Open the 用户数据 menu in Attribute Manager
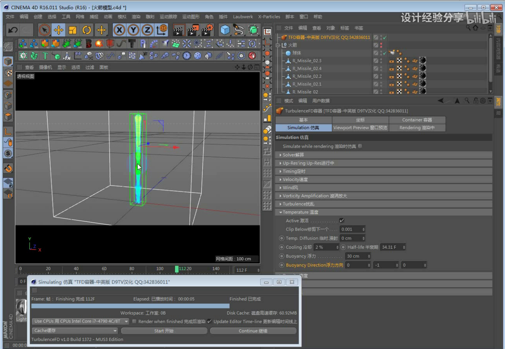505x349 pixels. pyautogui.click(x=321, y=101)
